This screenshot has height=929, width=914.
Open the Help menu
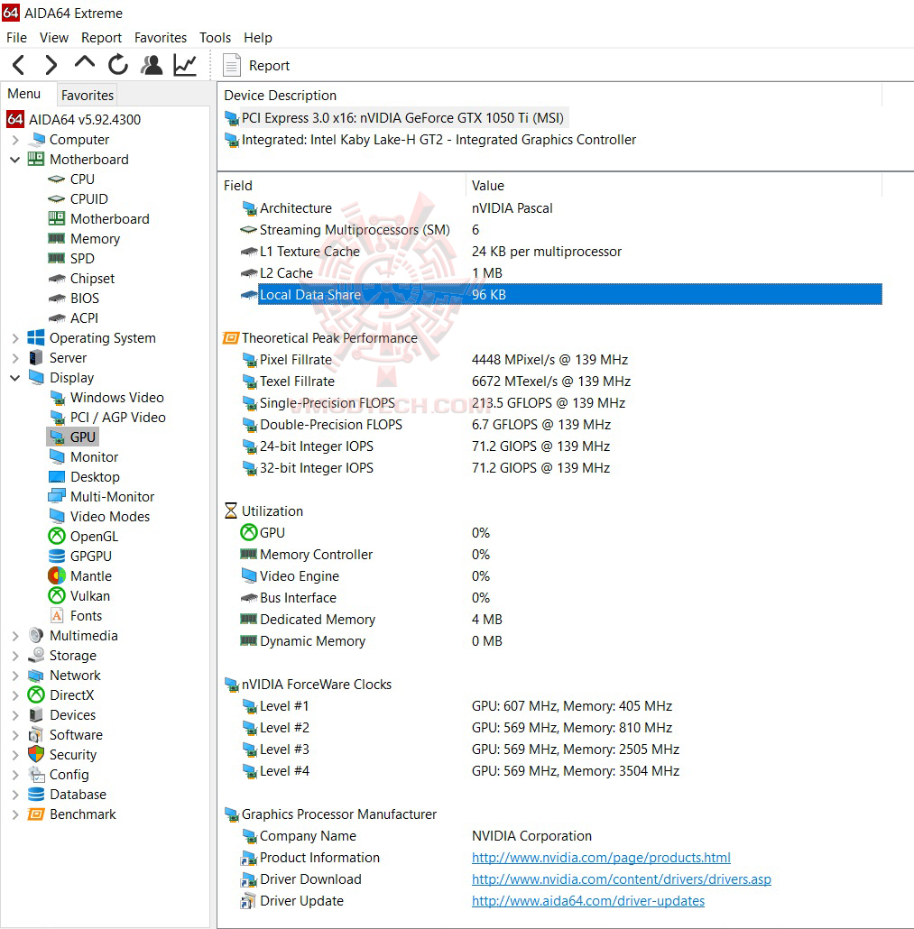(258, 38)
